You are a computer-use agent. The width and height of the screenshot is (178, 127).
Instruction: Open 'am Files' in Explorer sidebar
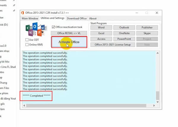pyautogui.click(x=4, y=88)
